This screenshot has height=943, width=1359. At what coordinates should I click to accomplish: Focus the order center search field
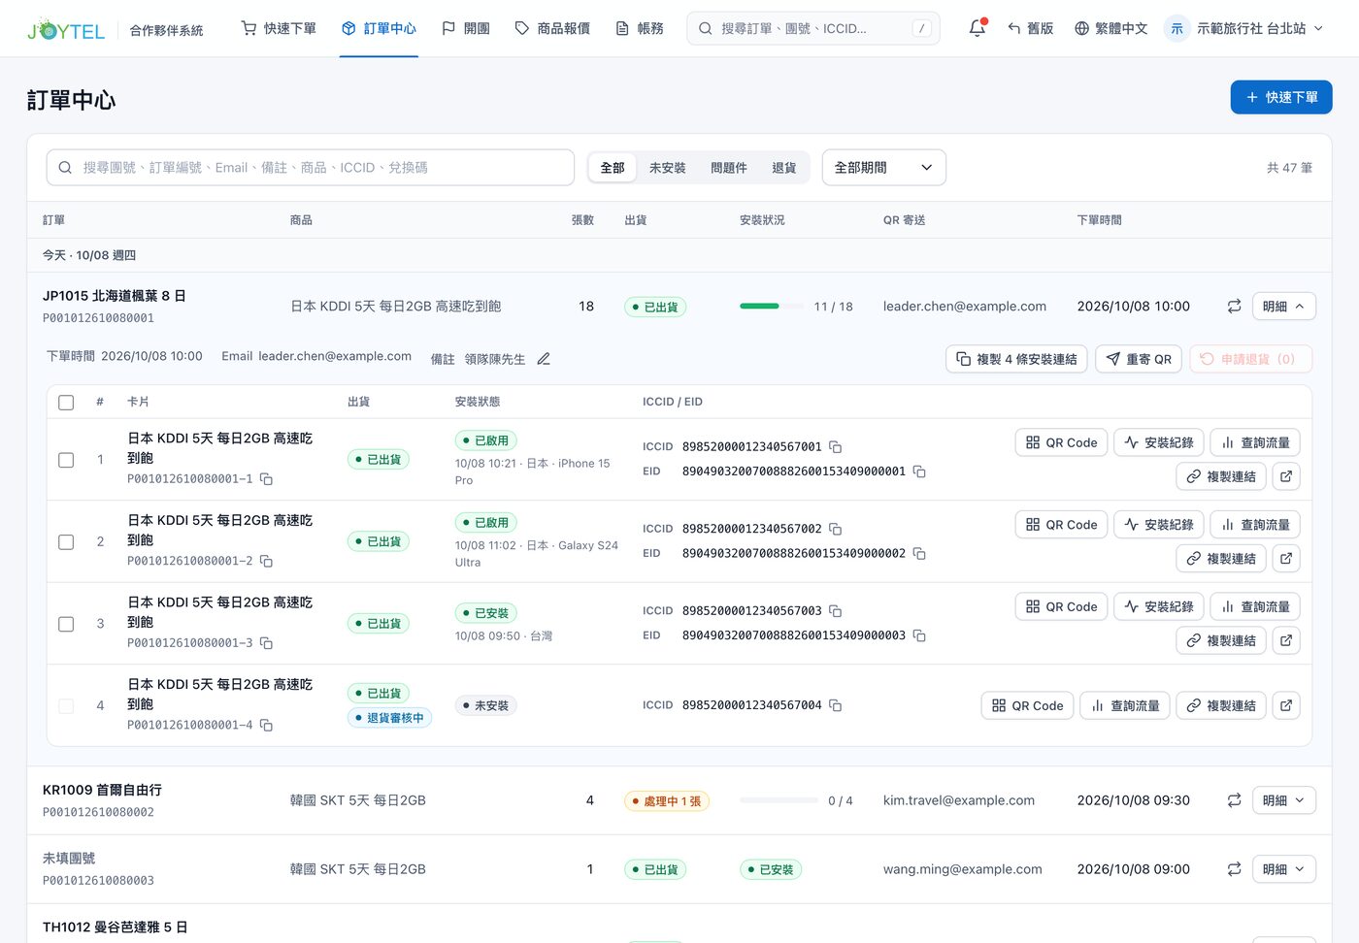click(x=311, y=168)
